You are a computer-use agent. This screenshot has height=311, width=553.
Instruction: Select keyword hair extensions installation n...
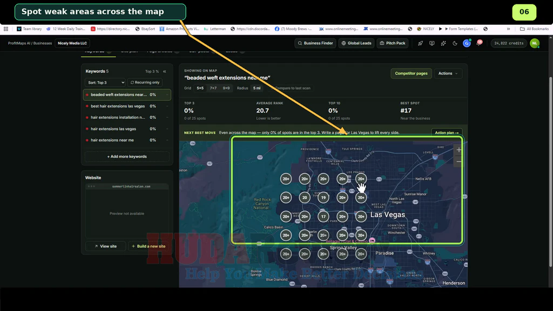[x=127, y=117]
